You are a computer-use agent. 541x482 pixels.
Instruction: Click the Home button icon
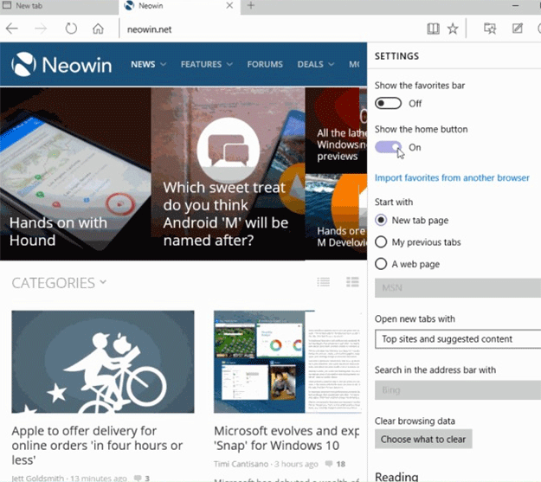(99, 29)
